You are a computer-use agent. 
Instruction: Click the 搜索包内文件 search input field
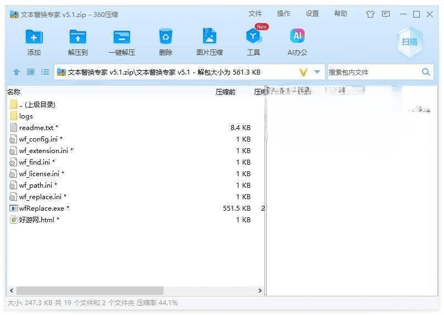(x=373, y=72)
